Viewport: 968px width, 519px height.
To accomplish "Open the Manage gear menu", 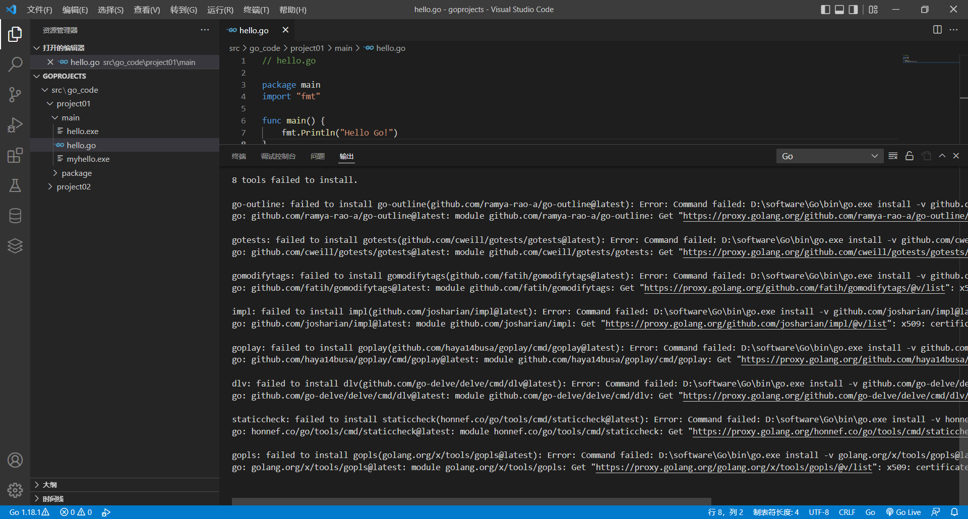I will (15, 490).
